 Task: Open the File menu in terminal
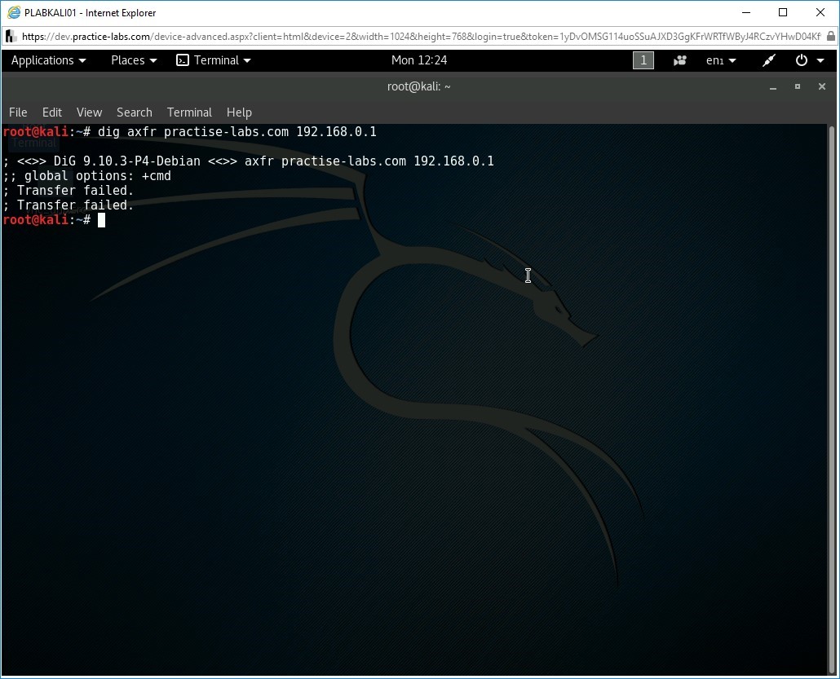point(18,112)
